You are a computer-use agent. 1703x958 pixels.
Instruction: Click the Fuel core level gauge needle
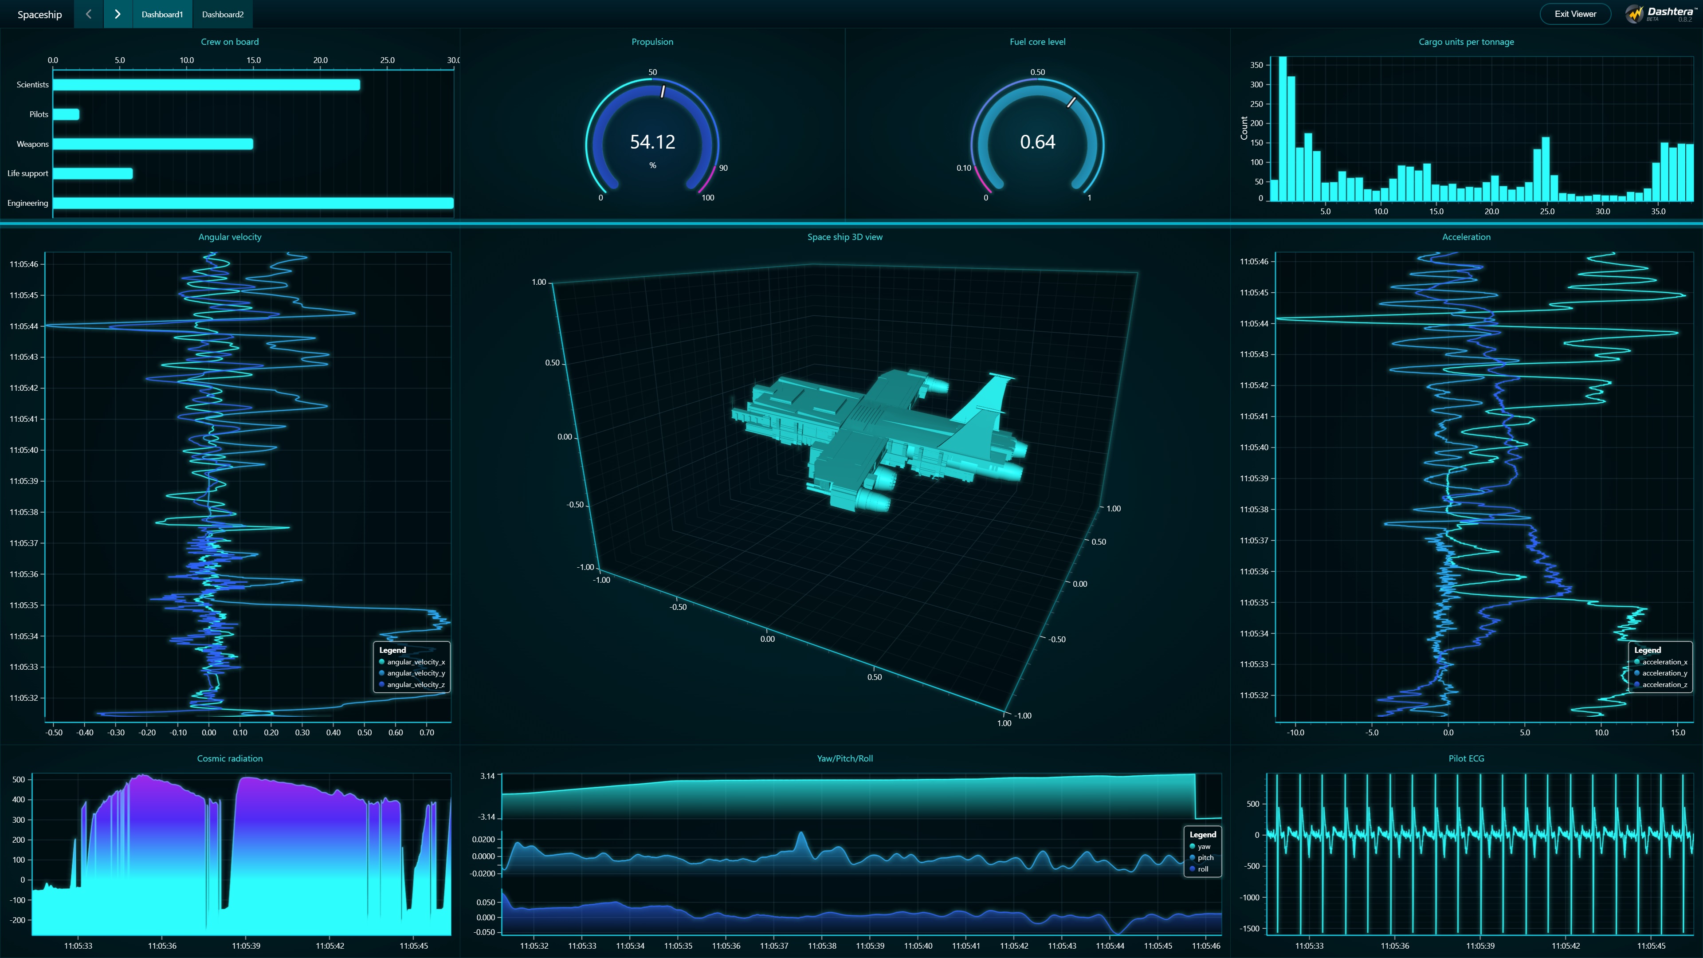(1071, 102)
